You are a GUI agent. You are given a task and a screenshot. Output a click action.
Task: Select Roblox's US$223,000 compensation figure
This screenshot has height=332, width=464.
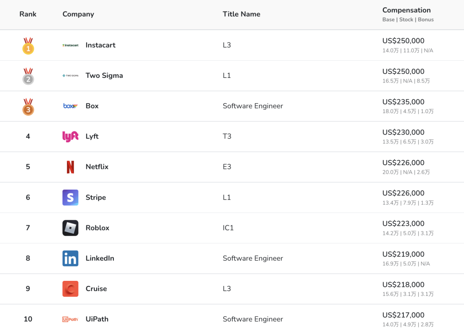(403, 224)
